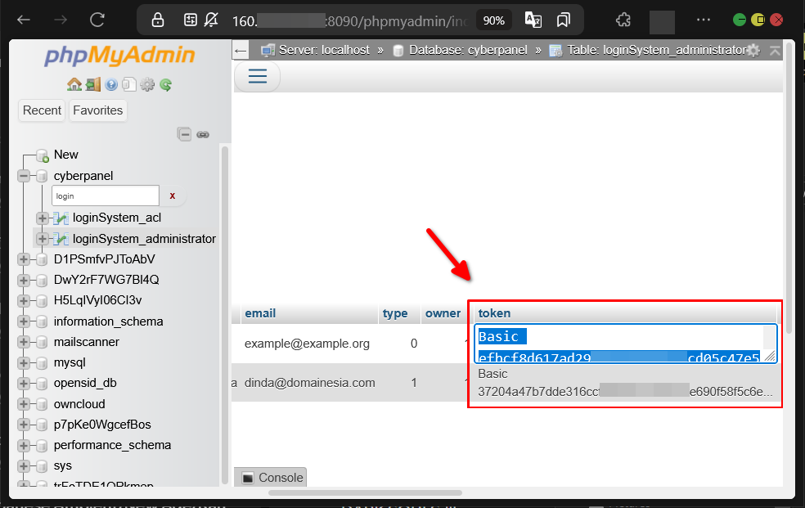Expand mysql database node
The width and height of the screenshot is (805, 508).
pos(23,362)
